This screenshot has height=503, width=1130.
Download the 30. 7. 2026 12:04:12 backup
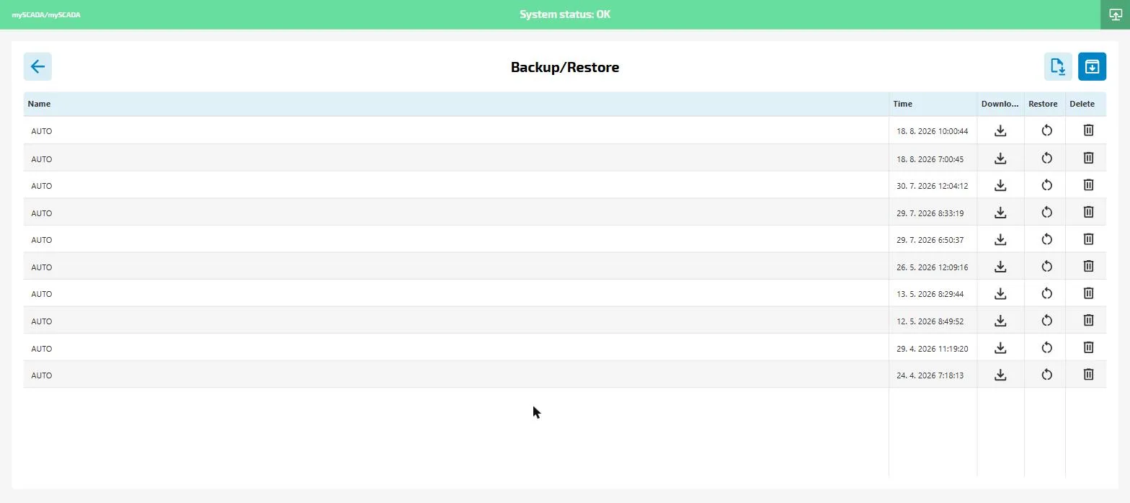tap(1000, 185)
